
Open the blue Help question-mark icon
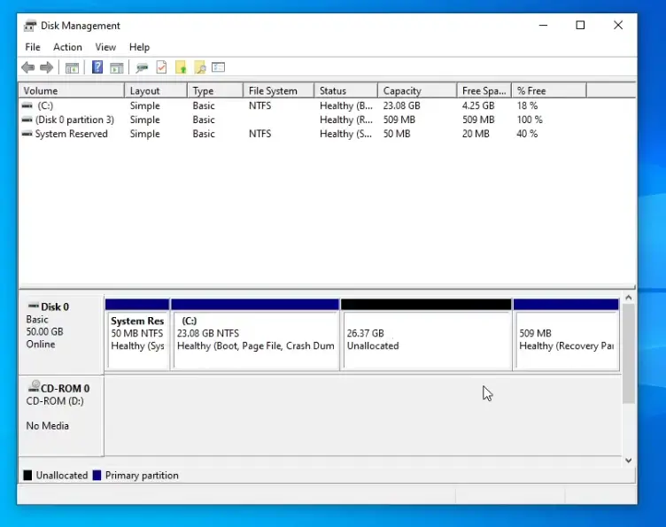97,67
